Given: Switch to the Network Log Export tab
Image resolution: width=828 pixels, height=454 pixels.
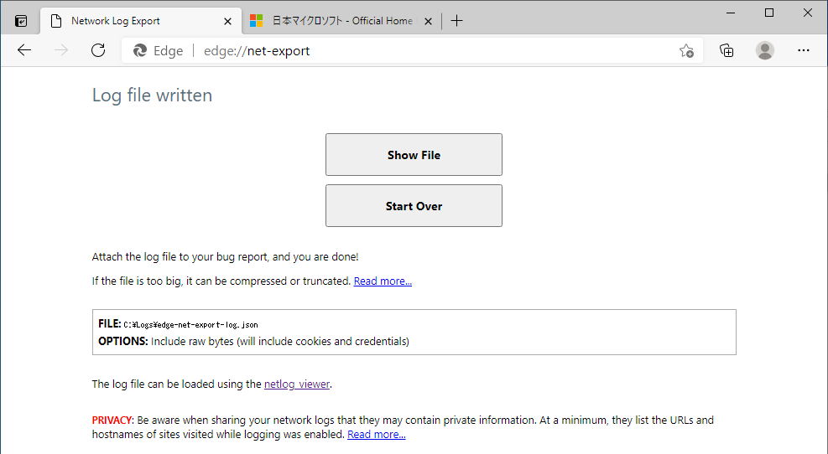Looking at the screenshot, I should tap(126, 21).
